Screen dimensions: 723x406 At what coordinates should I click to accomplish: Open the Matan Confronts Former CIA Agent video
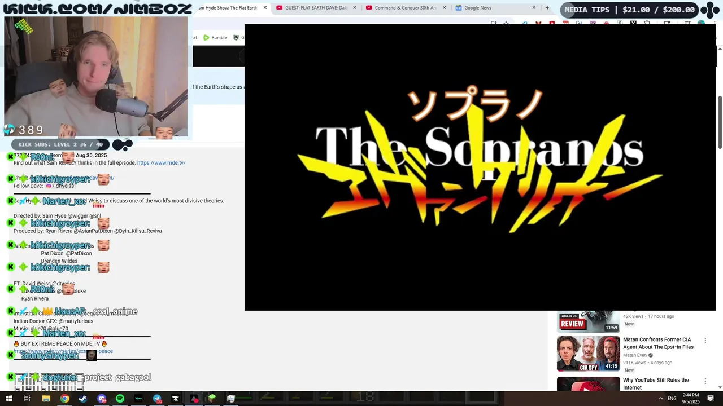point(658,343)
